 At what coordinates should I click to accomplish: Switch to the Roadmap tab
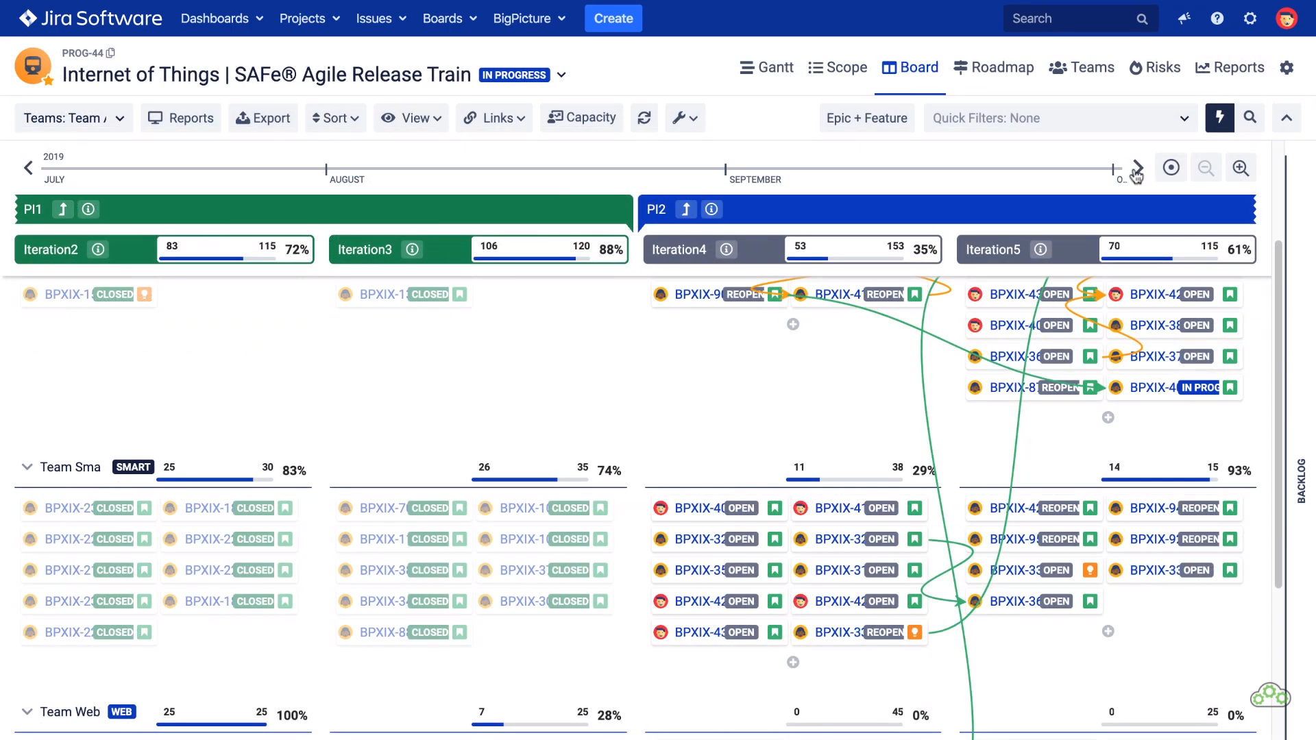click(993, 67)
